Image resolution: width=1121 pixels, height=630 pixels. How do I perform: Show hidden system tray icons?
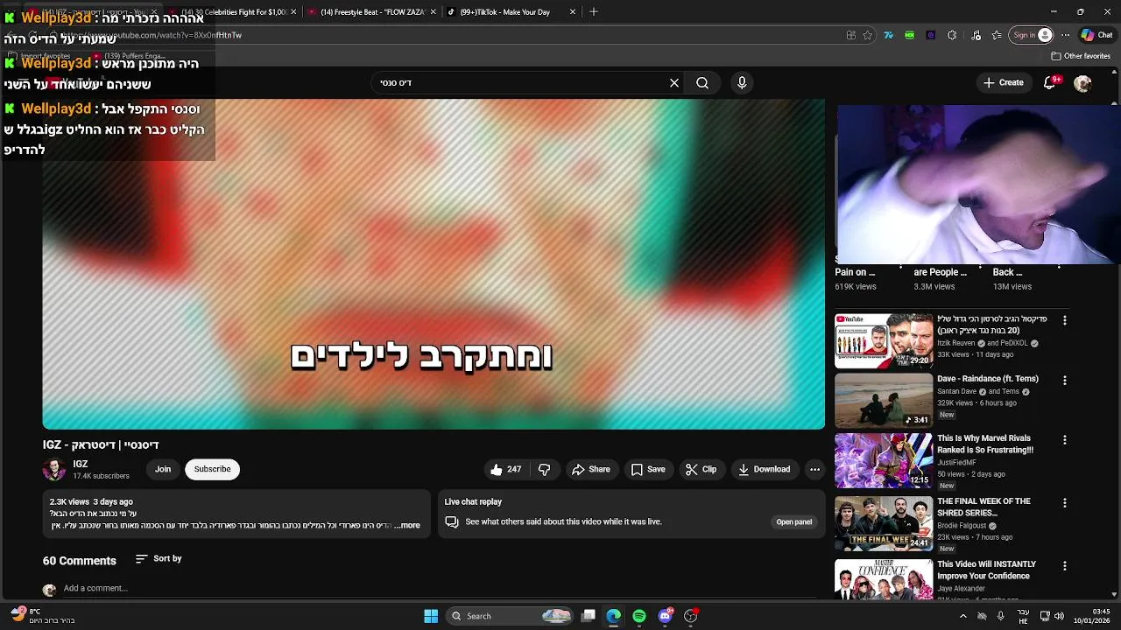[962, 616]
